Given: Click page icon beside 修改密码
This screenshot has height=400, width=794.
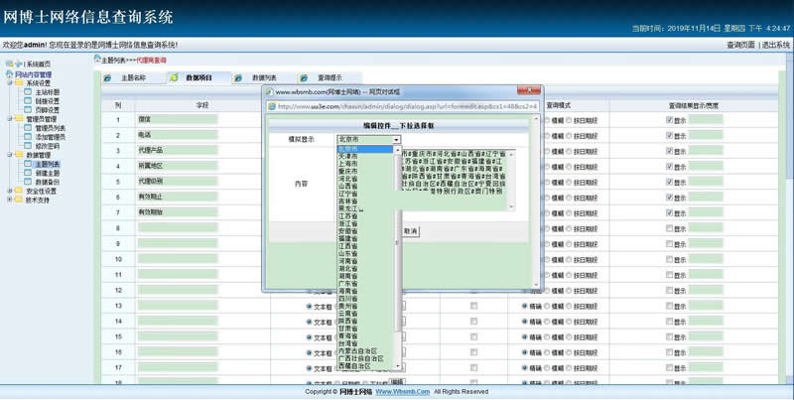Looking at the screenshot, I should point(28,146).
